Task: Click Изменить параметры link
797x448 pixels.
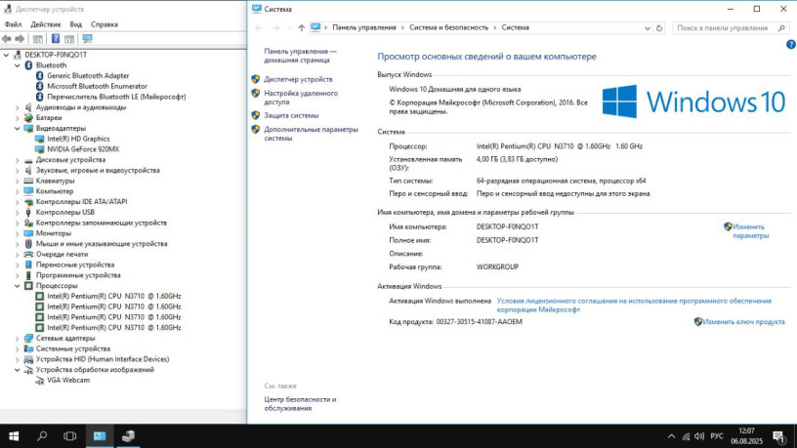Action: click(x=751, y=231)
